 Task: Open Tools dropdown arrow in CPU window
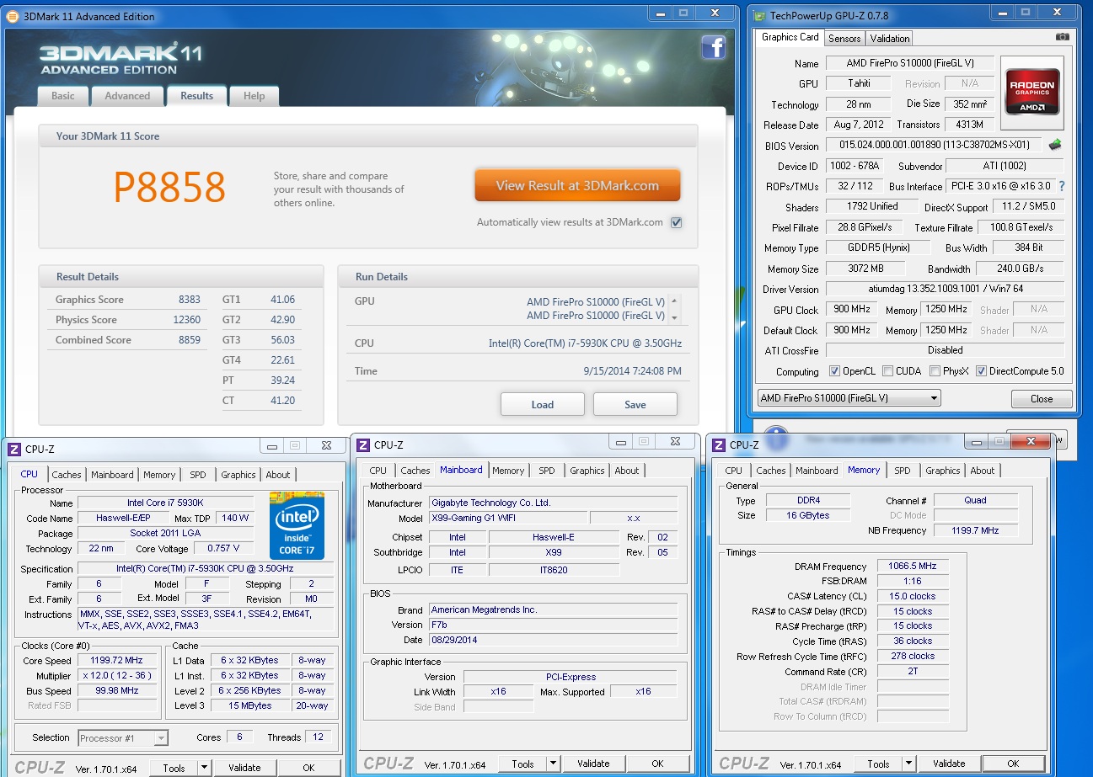(x=204, y=768)
